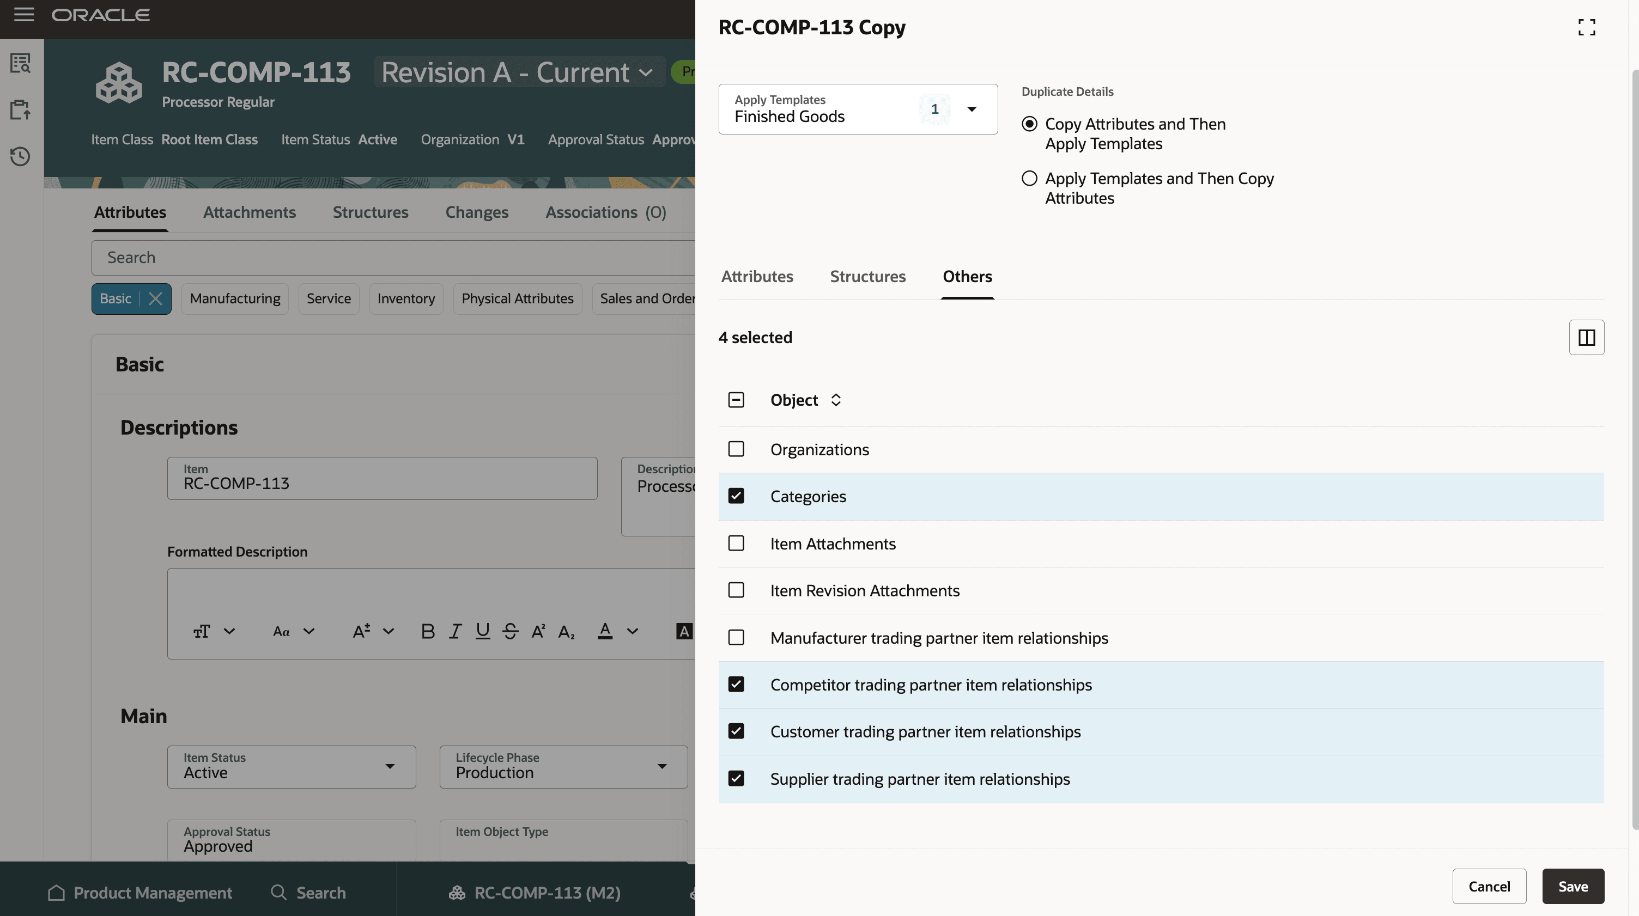Select Apply Templates and Then Copy Attributes
Screen dimensions: 1639x916
pyautogui.click(x=1029, y=179)
